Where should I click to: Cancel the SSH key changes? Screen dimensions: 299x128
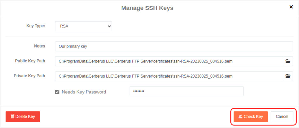point(282,117)
